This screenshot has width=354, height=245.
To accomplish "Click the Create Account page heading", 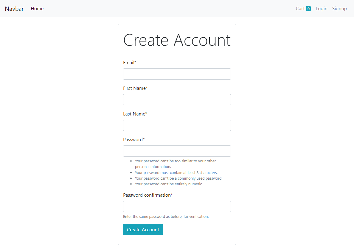I will (x=177, y=40).
